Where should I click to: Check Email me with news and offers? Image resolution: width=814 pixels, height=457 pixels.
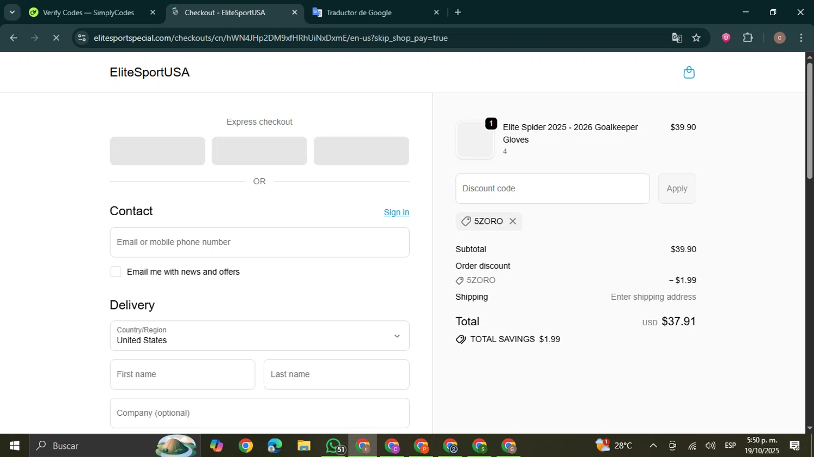point(116,272)
